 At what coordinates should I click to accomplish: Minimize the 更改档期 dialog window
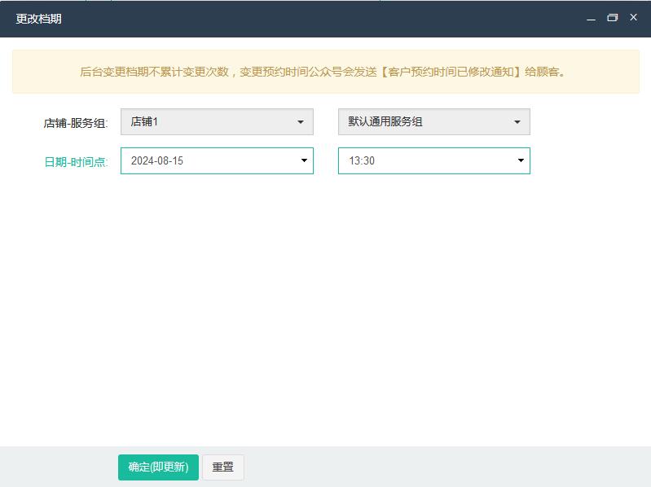(x=592, y=18)
